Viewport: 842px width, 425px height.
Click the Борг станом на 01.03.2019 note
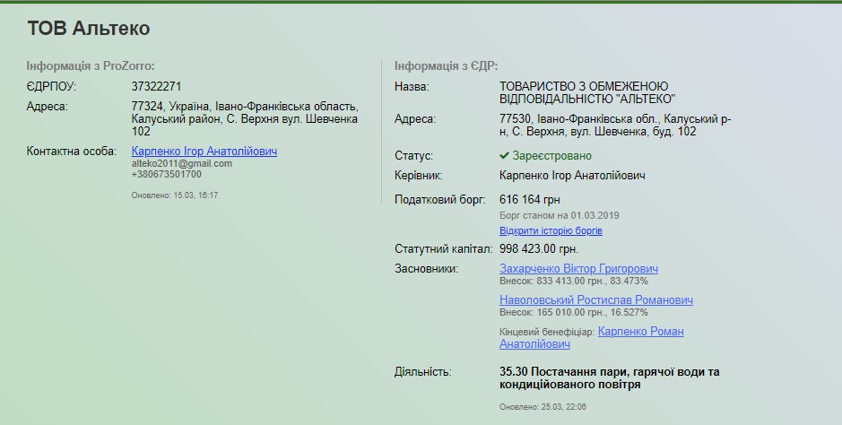point(559,215)
